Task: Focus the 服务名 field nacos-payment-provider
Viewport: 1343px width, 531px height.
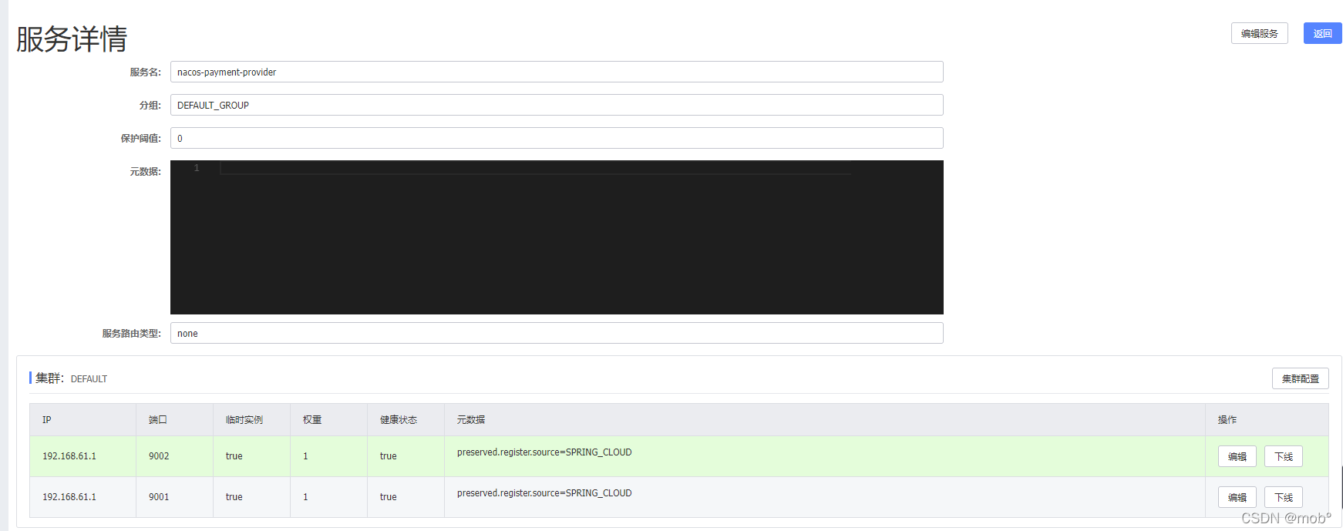Action: (x=557, y=72)
